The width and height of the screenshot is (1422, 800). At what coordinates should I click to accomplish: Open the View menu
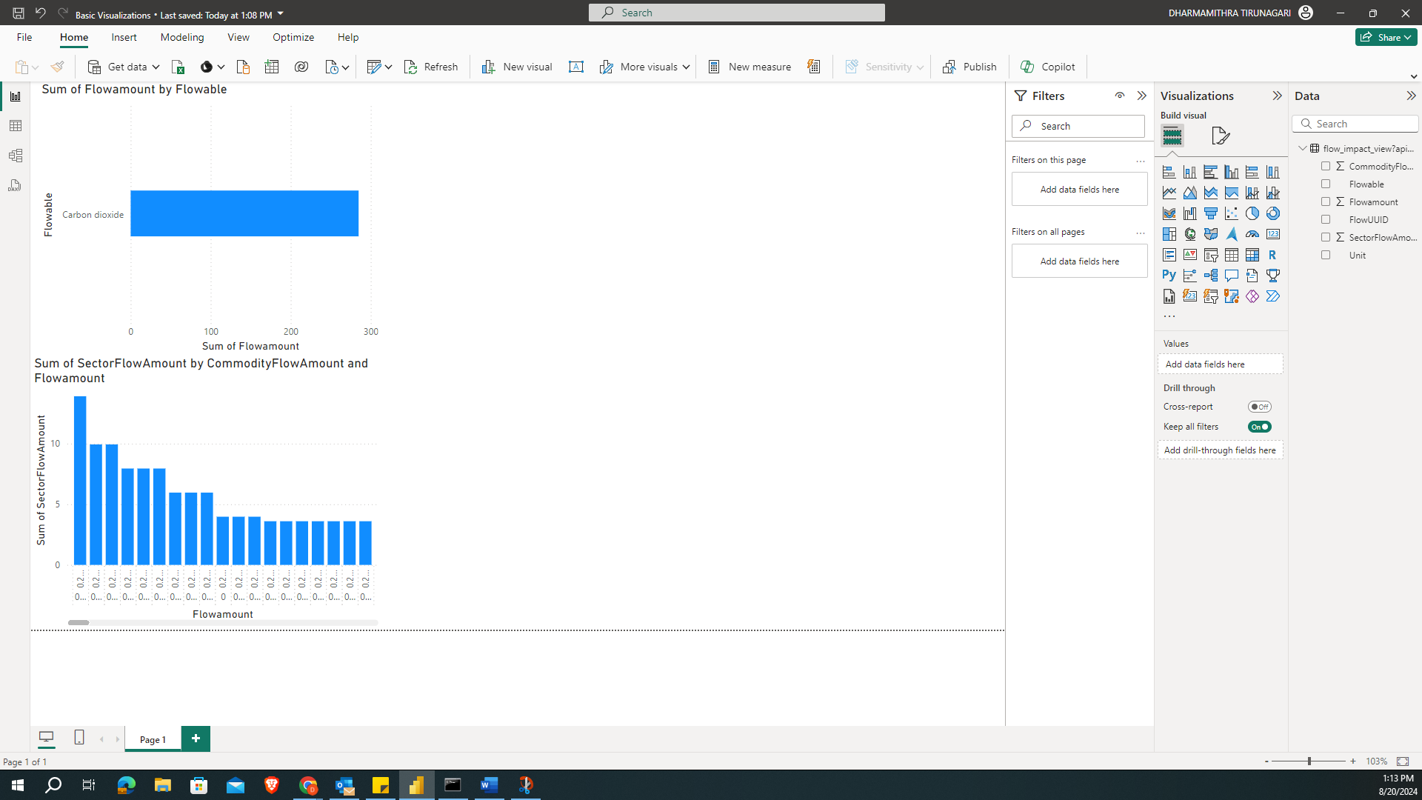tap(238, 37)
